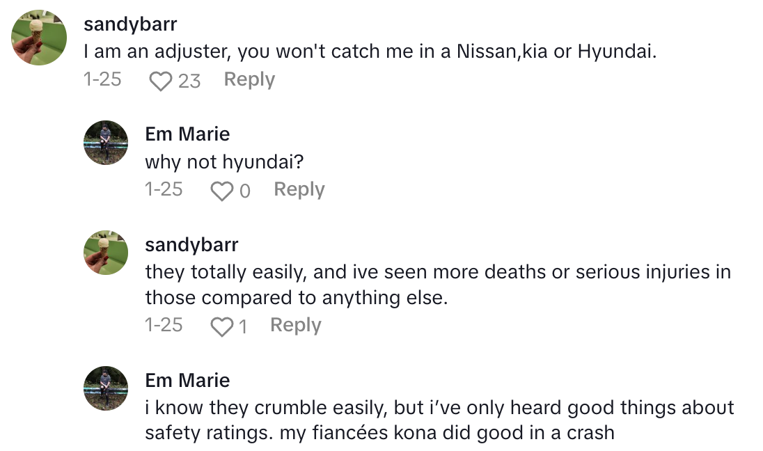The width and height of the screenshot is (763, 451).
Task: Select the username sandybarr
Action: click(129, 24)
